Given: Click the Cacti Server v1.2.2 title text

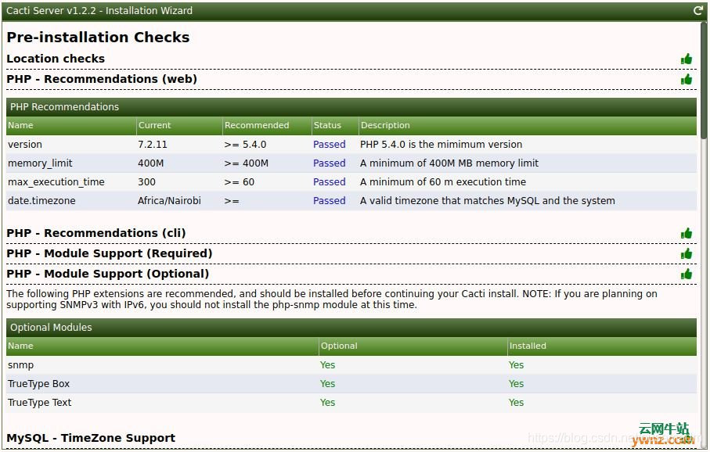Looking at the screenshot, I should pyautogui.click(x=99, y=10).
